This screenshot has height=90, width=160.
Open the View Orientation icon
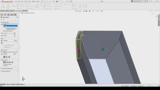click(x=87, y=11)
